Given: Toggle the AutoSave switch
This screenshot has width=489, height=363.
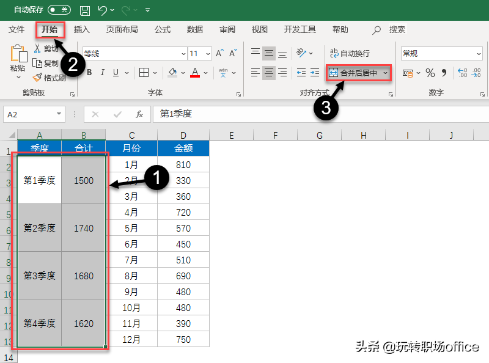Looking at the screenshot, I should point(59,10).
